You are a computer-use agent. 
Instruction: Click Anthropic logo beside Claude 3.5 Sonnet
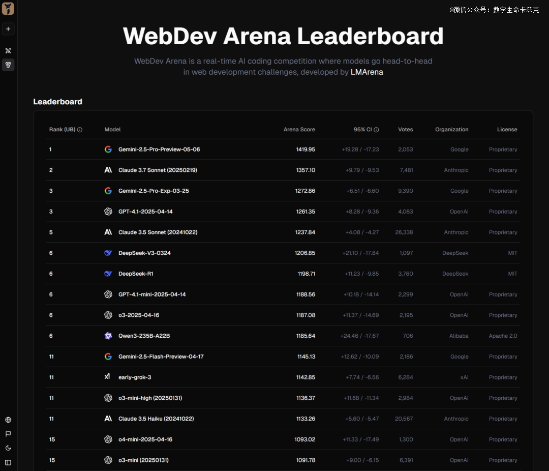(108, 232)
